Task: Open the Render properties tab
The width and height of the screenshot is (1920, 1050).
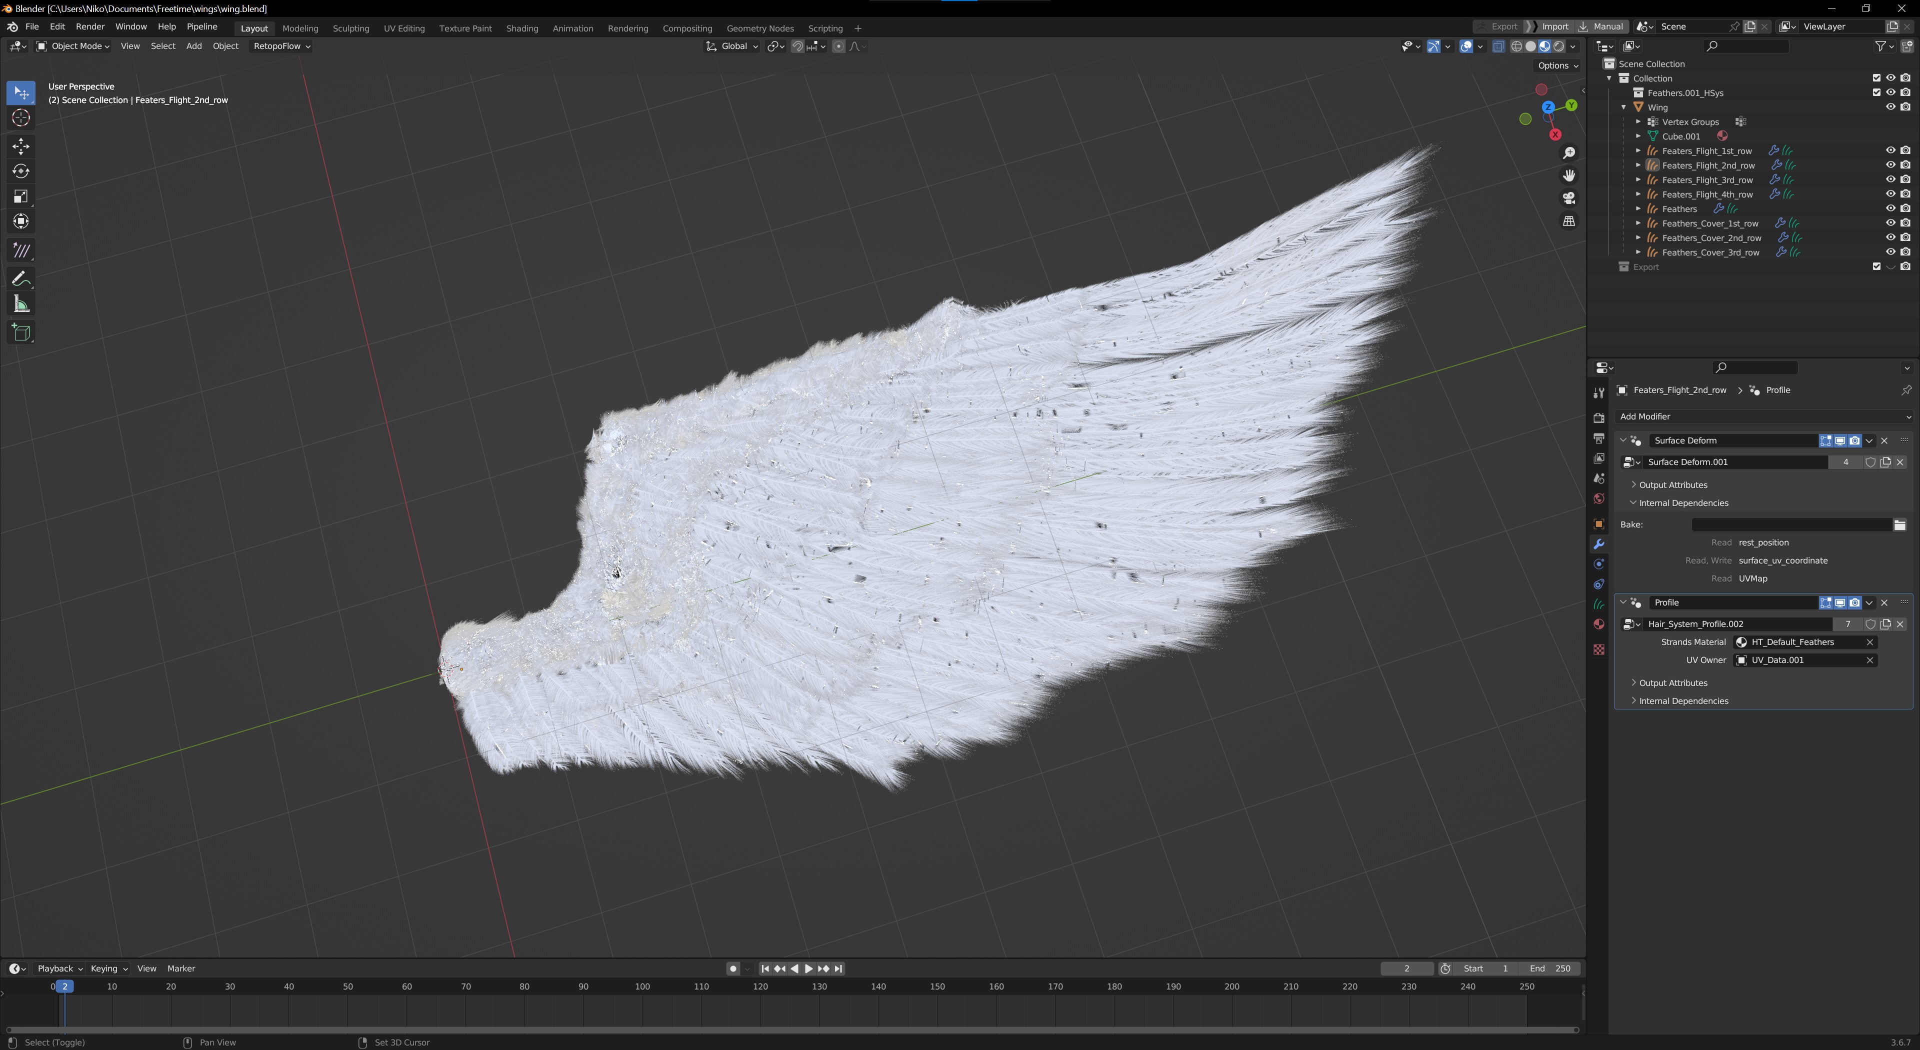Action: coord(1599,418)
